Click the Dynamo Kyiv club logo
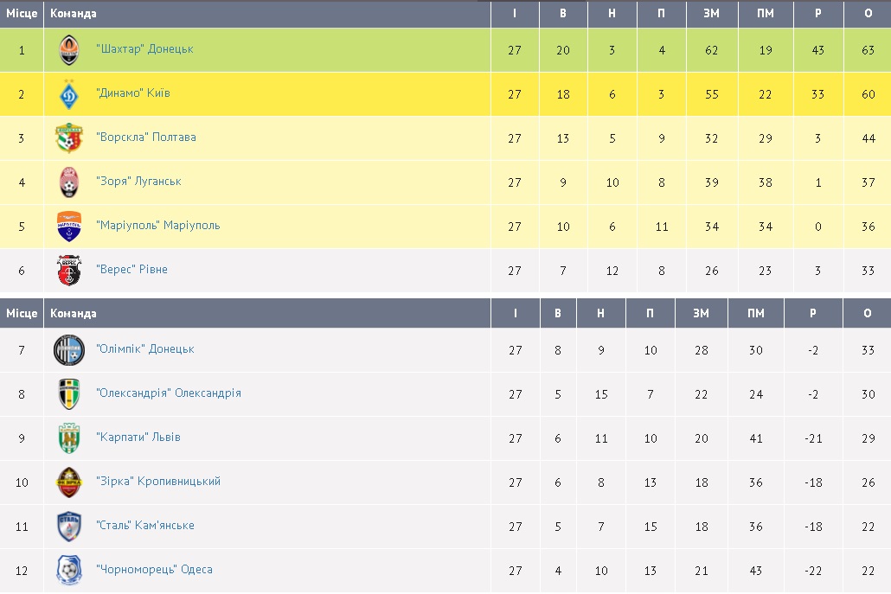The height and width of the screenshot is (594, 891). [69, 94]
